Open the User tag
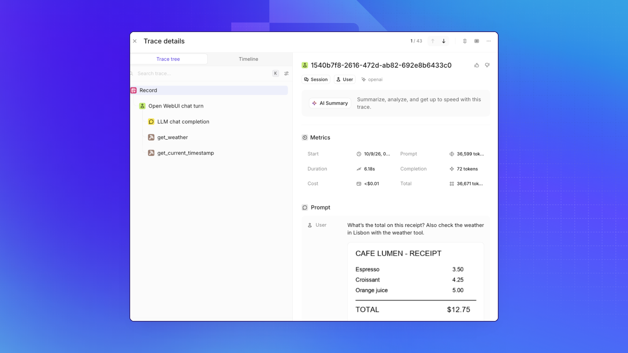Screen dimensions: 628x353 345,79
